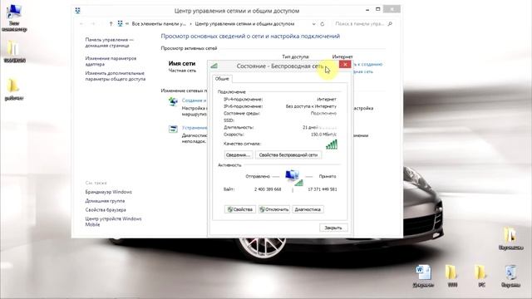Open Свойства беспроводной сети

tap(288, 155)
